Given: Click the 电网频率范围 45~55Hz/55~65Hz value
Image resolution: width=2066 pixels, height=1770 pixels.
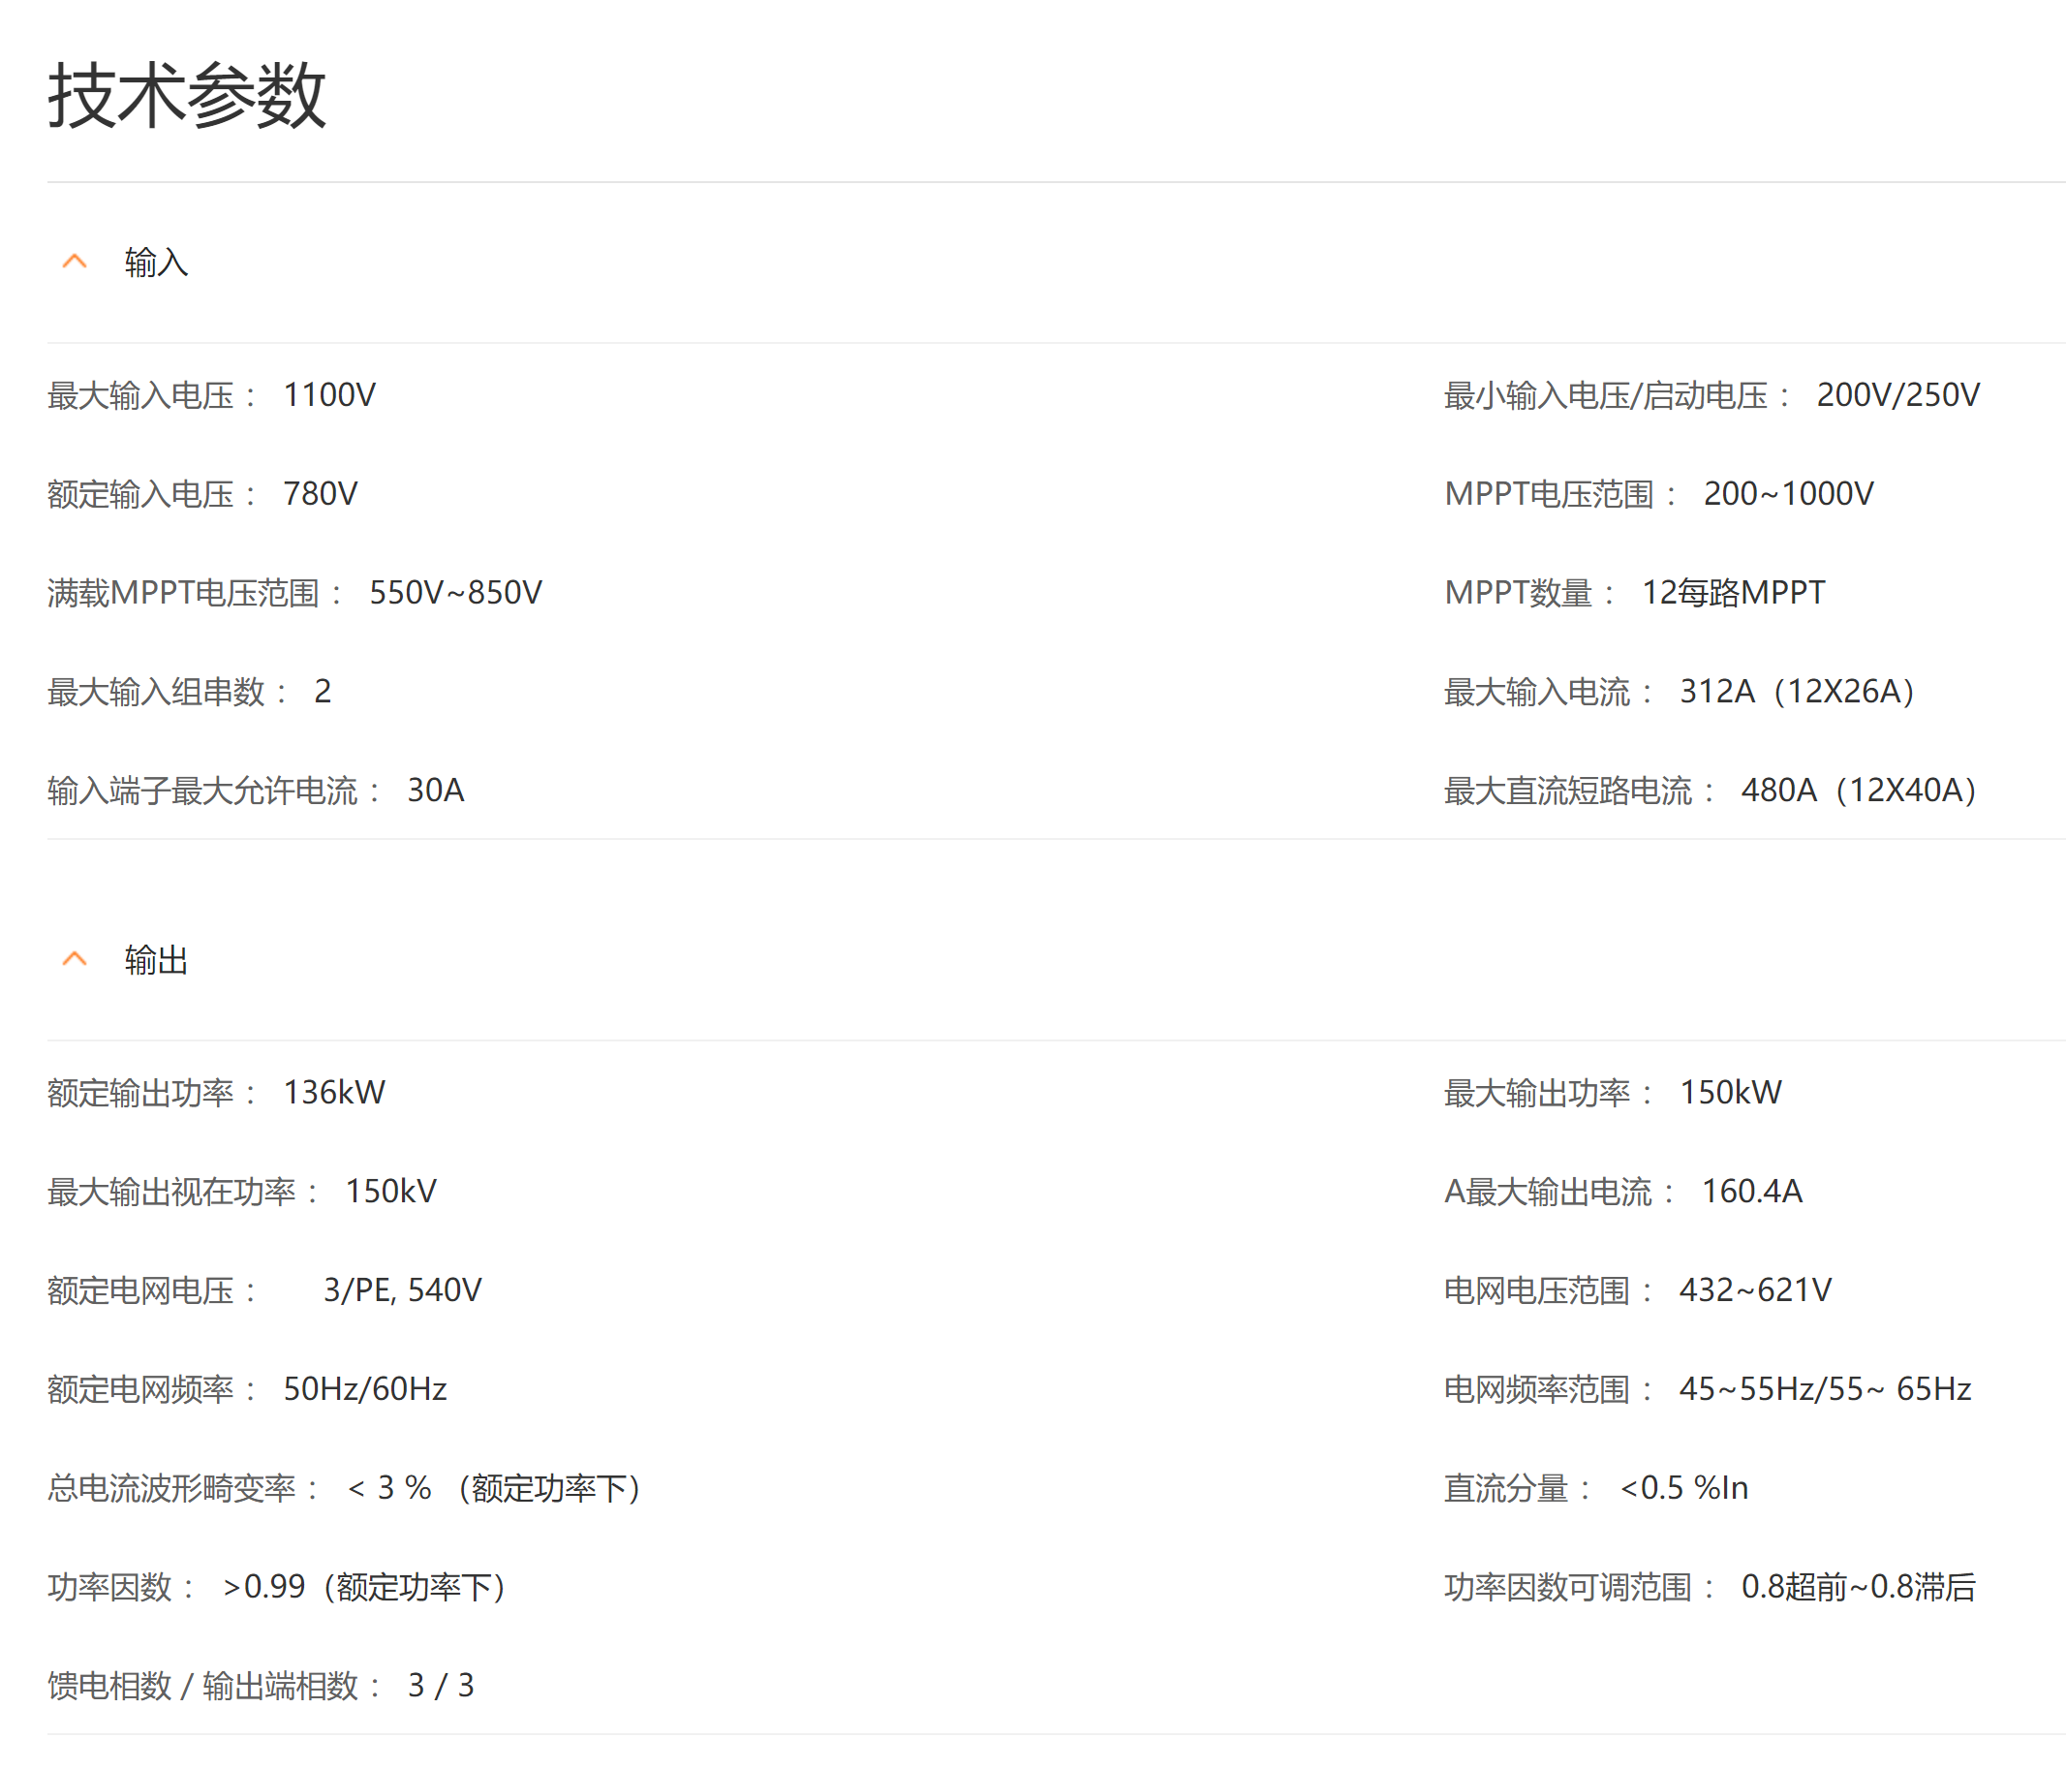Looking at the screenshot, I should (1825, 1388).
